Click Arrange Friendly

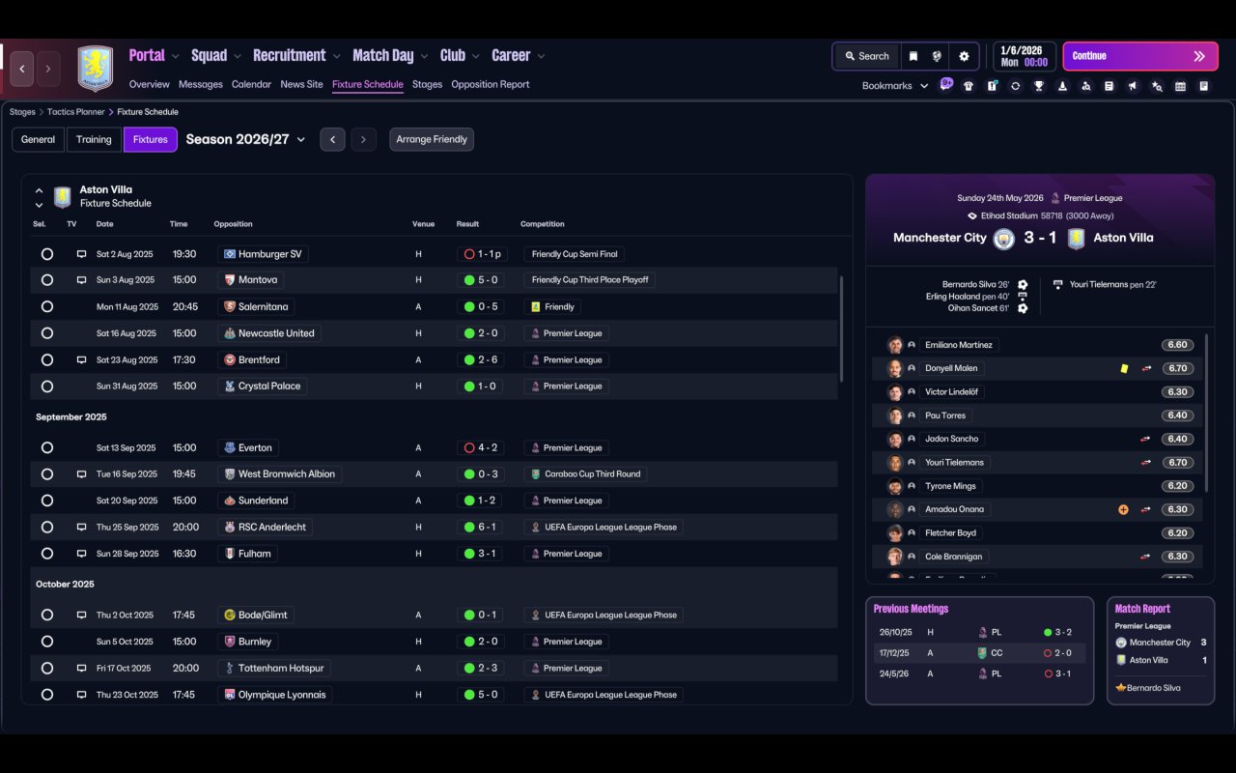[x=432, y=140]
